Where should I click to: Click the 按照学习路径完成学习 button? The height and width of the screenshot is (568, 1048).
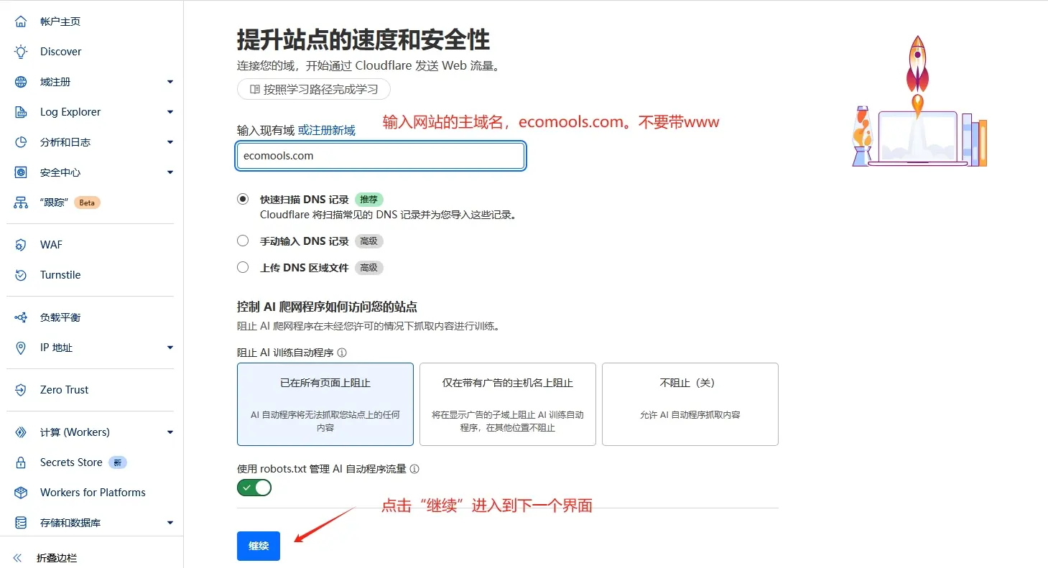tap(314, 89)
